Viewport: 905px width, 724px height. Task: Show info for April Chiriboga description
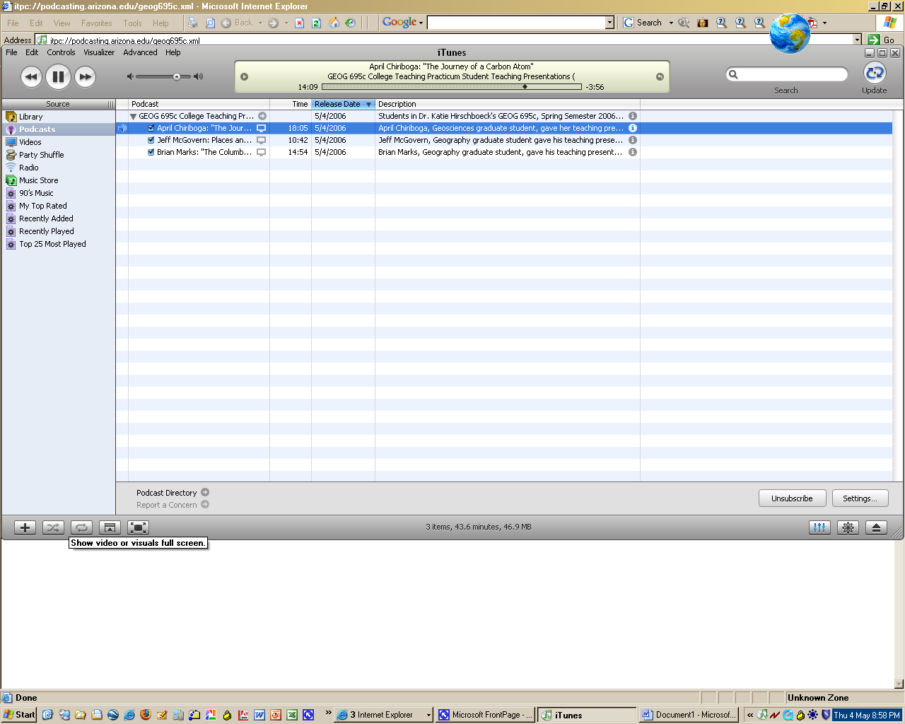pos(633,128)
